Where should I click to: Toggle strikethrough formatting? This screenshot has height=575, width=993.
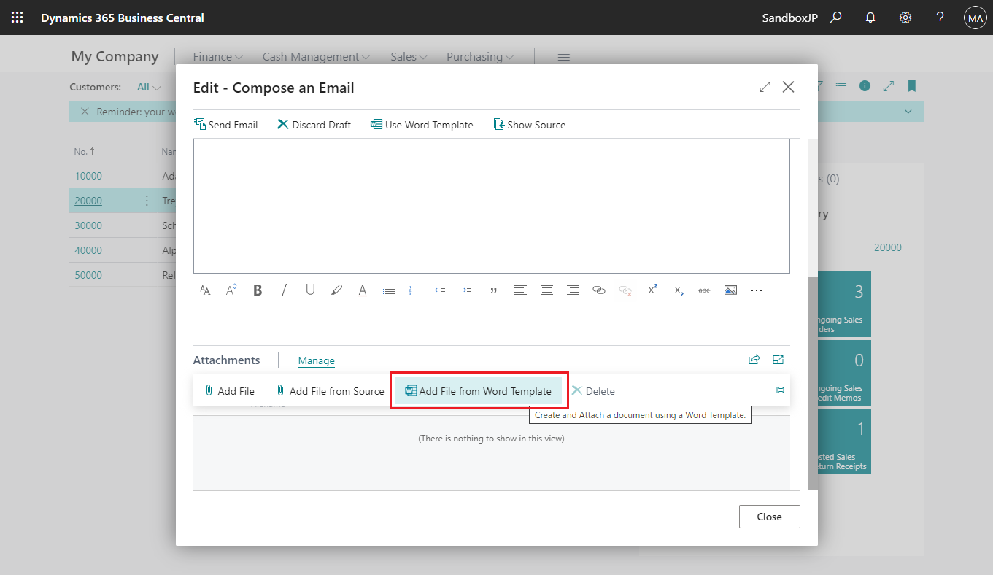coord(704,290)
